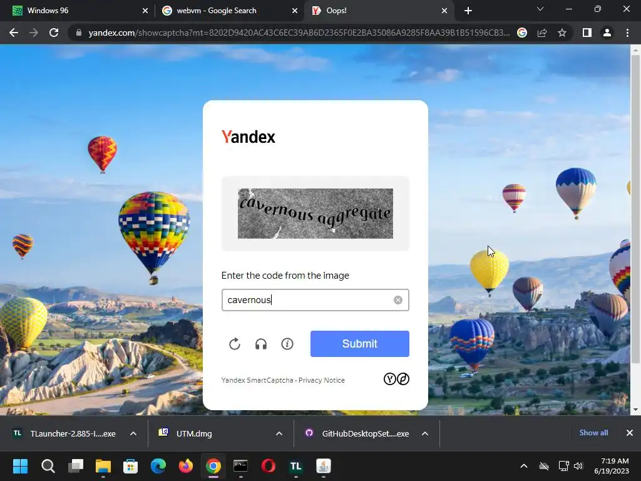The width and height of the screenshot is (641, 481).
Task: Toggle the browser side panel
Action: point(587,33)
